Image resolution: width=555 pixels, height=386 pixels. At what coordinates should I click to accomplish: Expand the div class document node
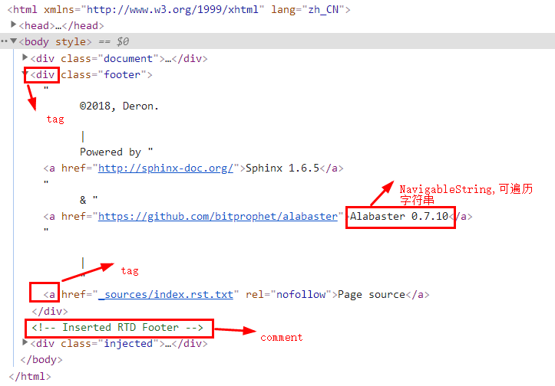click(x=25, y=57)
